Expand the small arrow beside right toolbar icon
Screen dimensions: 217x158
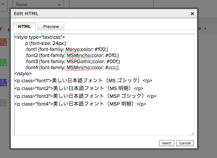tap(205, 28)
